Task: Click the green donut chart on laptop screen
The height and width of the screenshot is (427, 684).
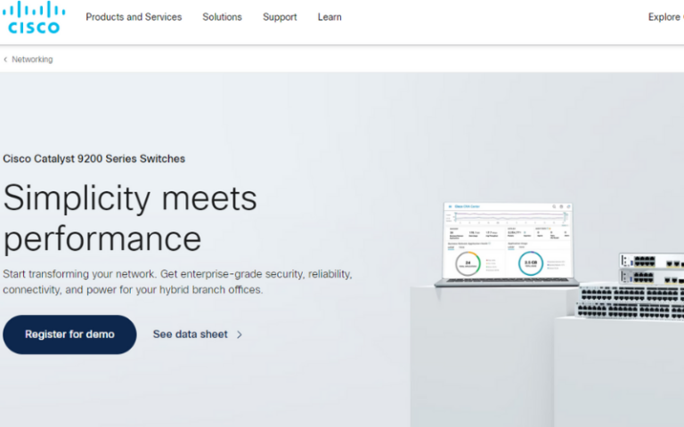Action: (468, 262)
